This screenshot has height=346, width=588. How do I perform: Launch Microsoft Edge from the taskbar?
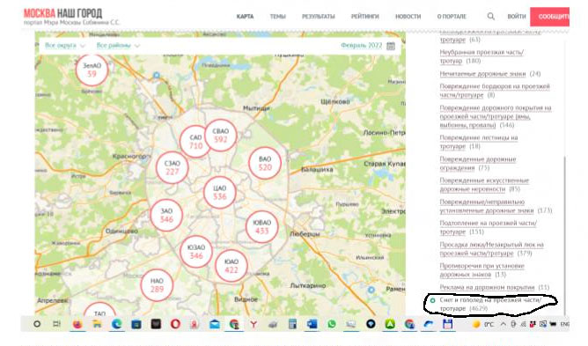pyautogui.click(x=116, y=324)
